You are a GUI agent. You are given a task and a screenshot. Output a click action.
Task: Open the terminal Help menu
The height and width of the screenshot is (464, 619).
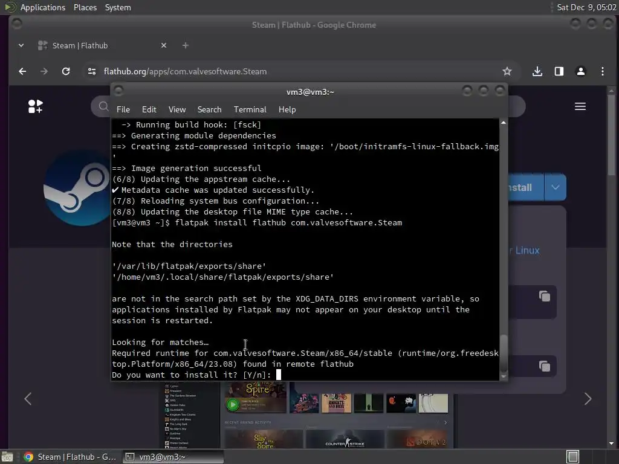tap(287, 110)
